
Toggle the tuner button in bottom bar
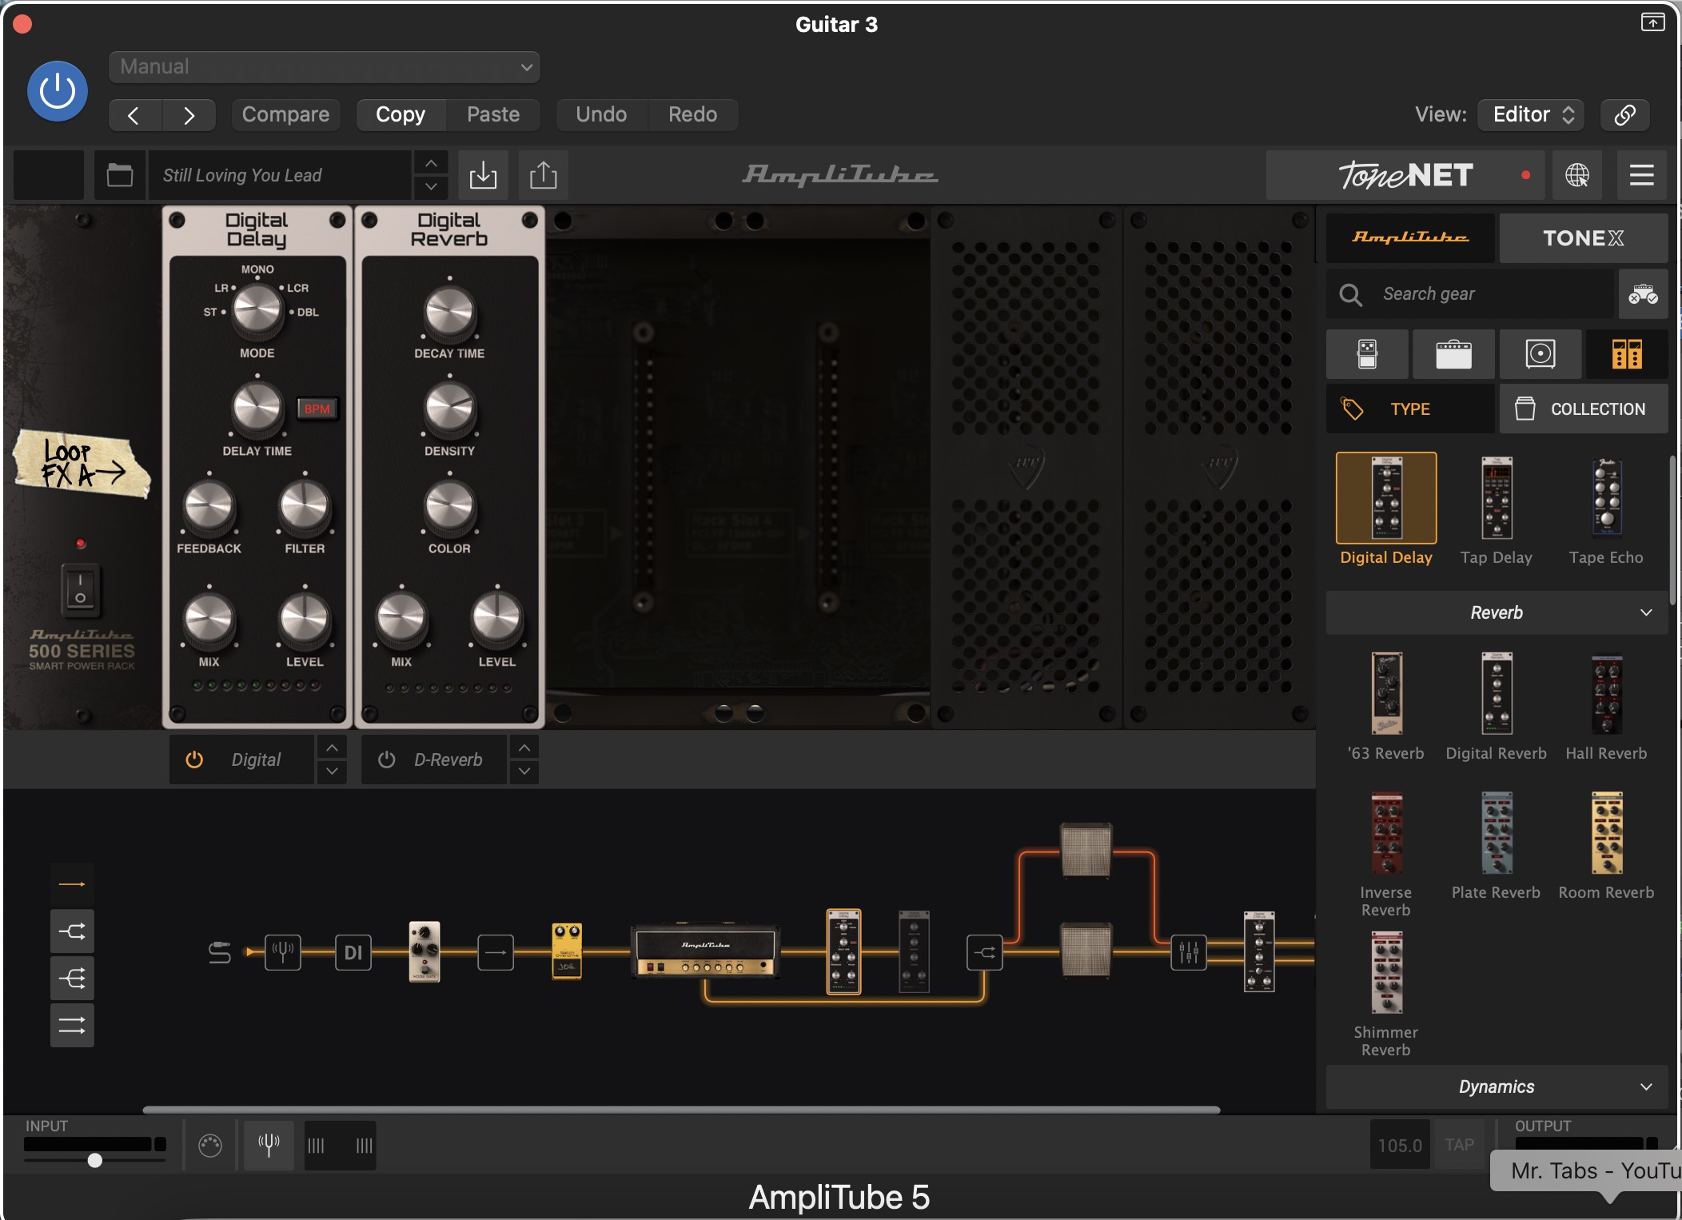269,1145
